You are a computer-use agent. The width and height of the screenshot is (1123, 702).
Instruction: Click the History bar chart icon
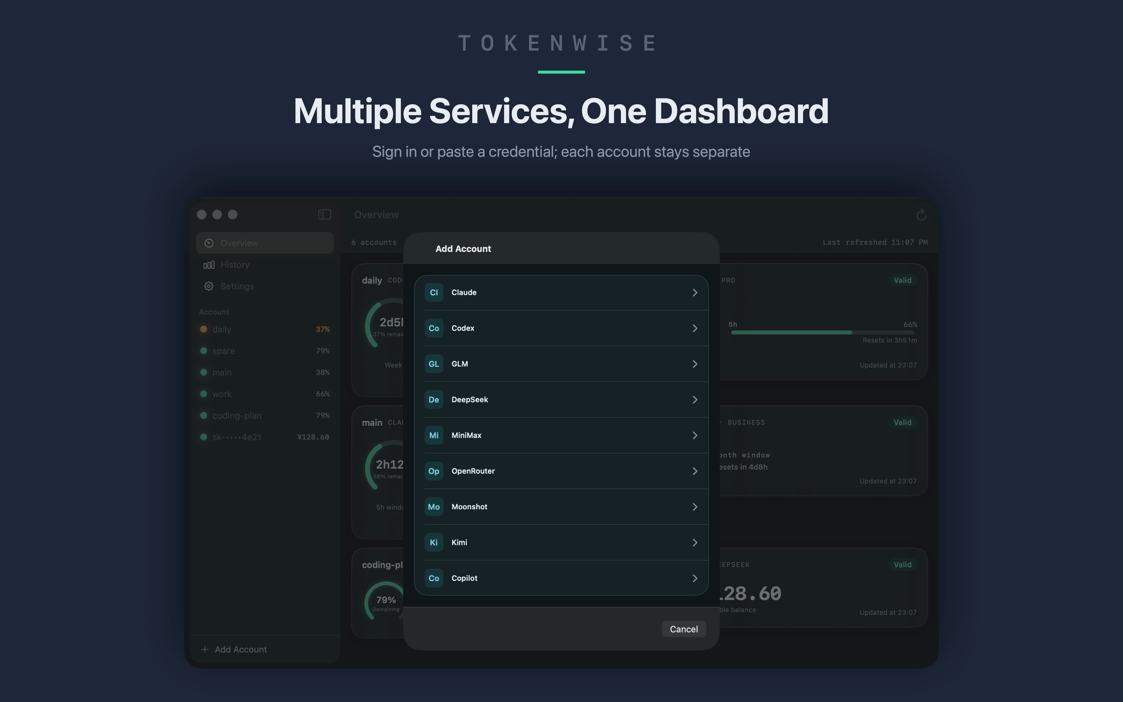(209, 265)
